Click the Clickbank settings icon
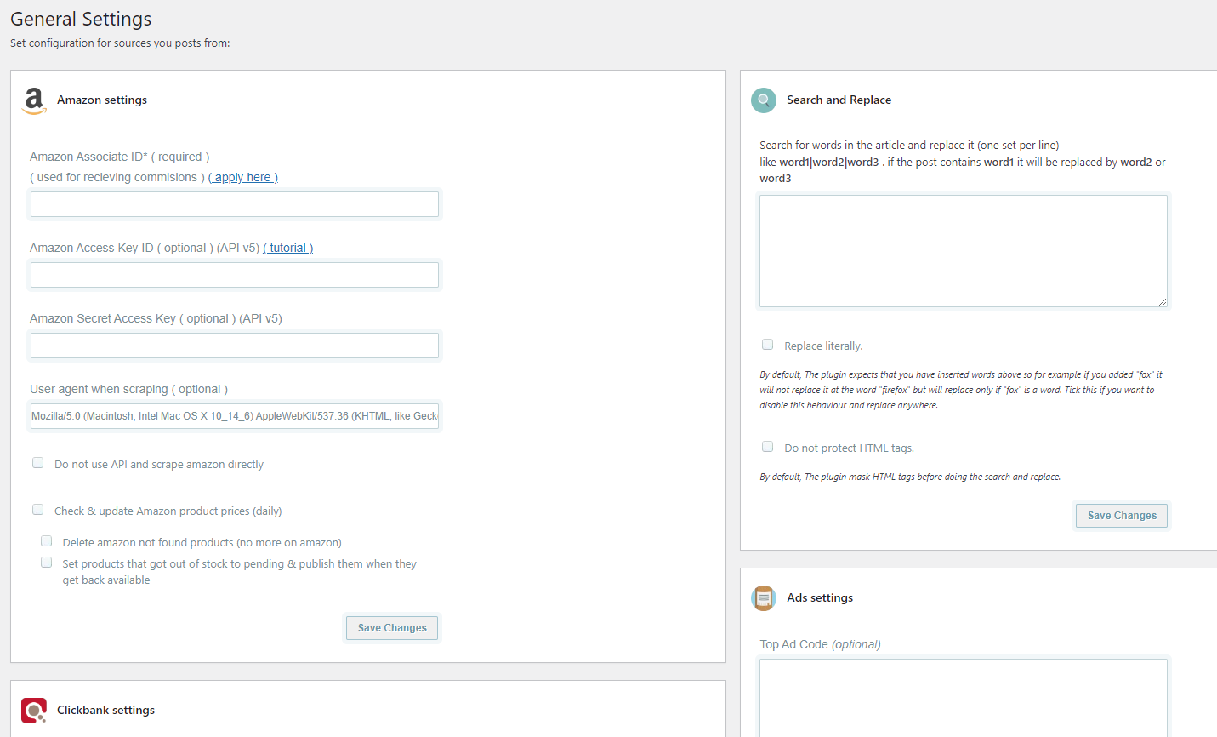This screenshot has height=737, width=1217. coord(34,710)
